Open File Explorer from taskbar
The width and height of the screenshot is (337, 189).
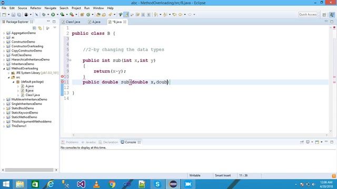coord(20,184)
